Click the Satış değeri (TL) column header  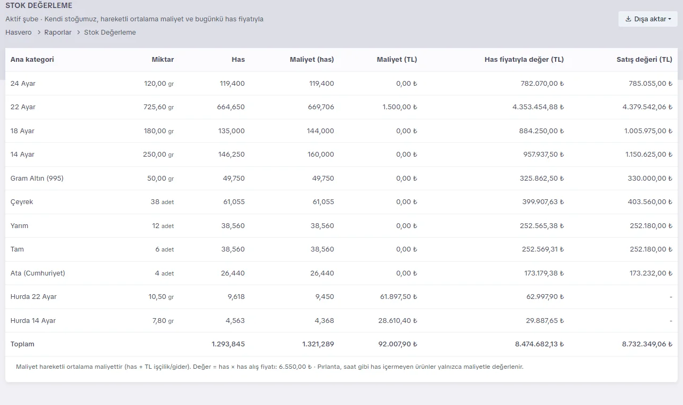coord(645,60)
